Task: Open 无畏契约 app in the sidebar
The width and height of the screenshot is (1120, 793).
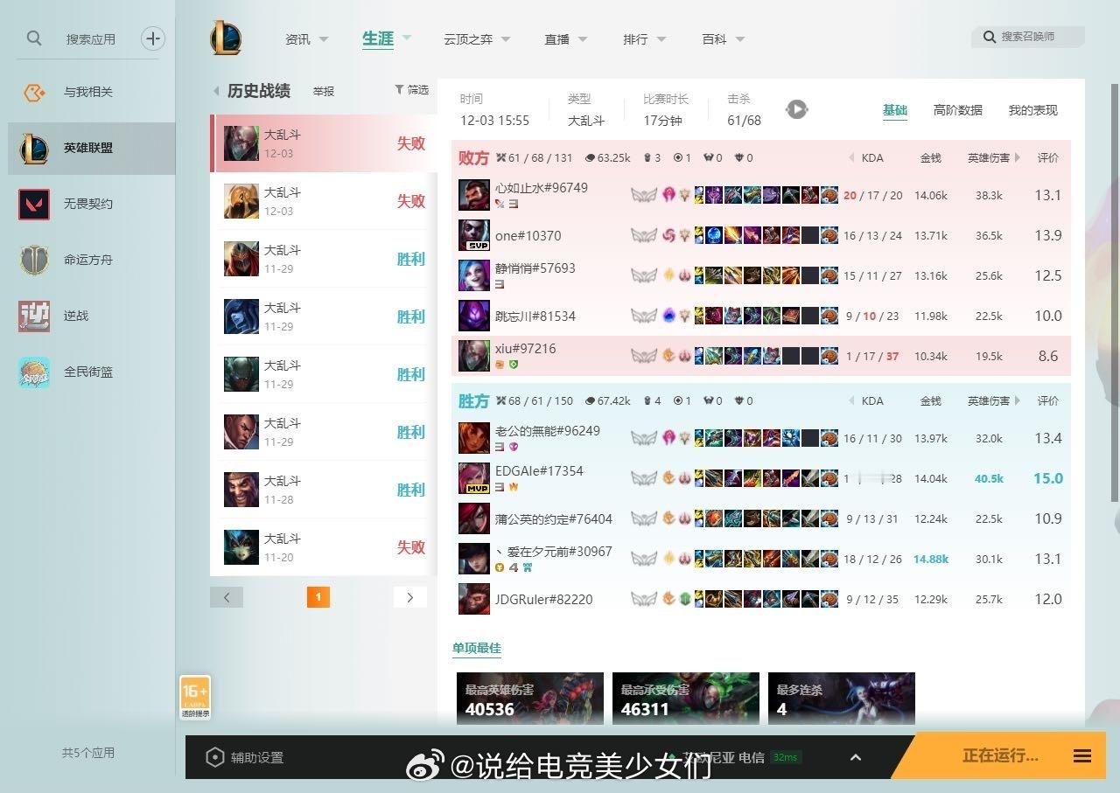Action: [x=87, y=204]
